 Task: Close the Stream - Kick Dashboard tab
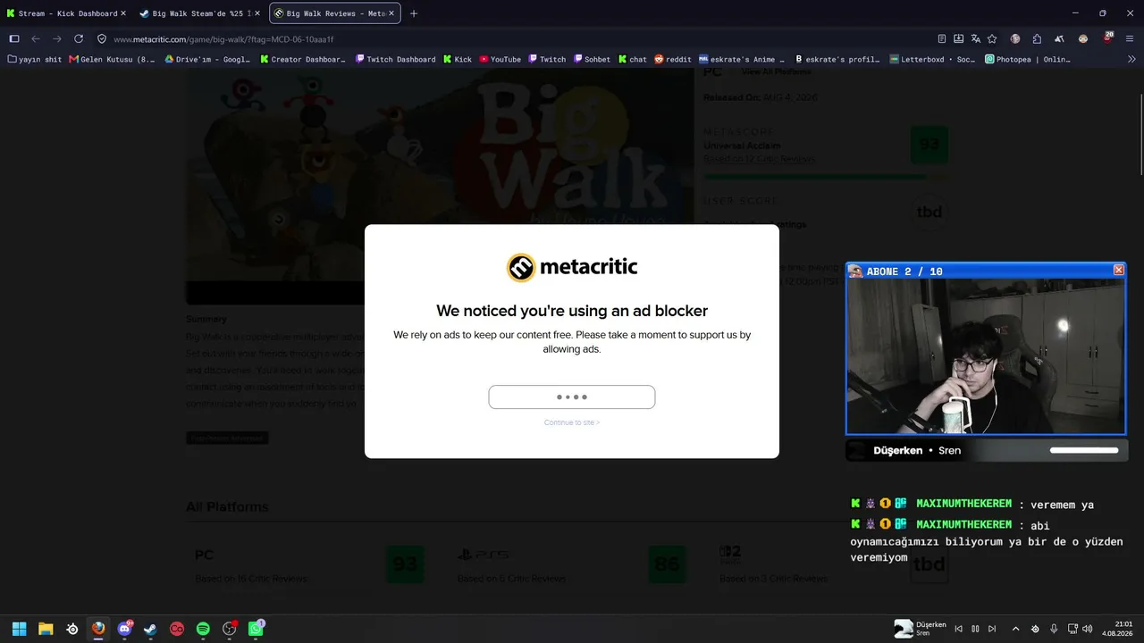click(122, 13)
